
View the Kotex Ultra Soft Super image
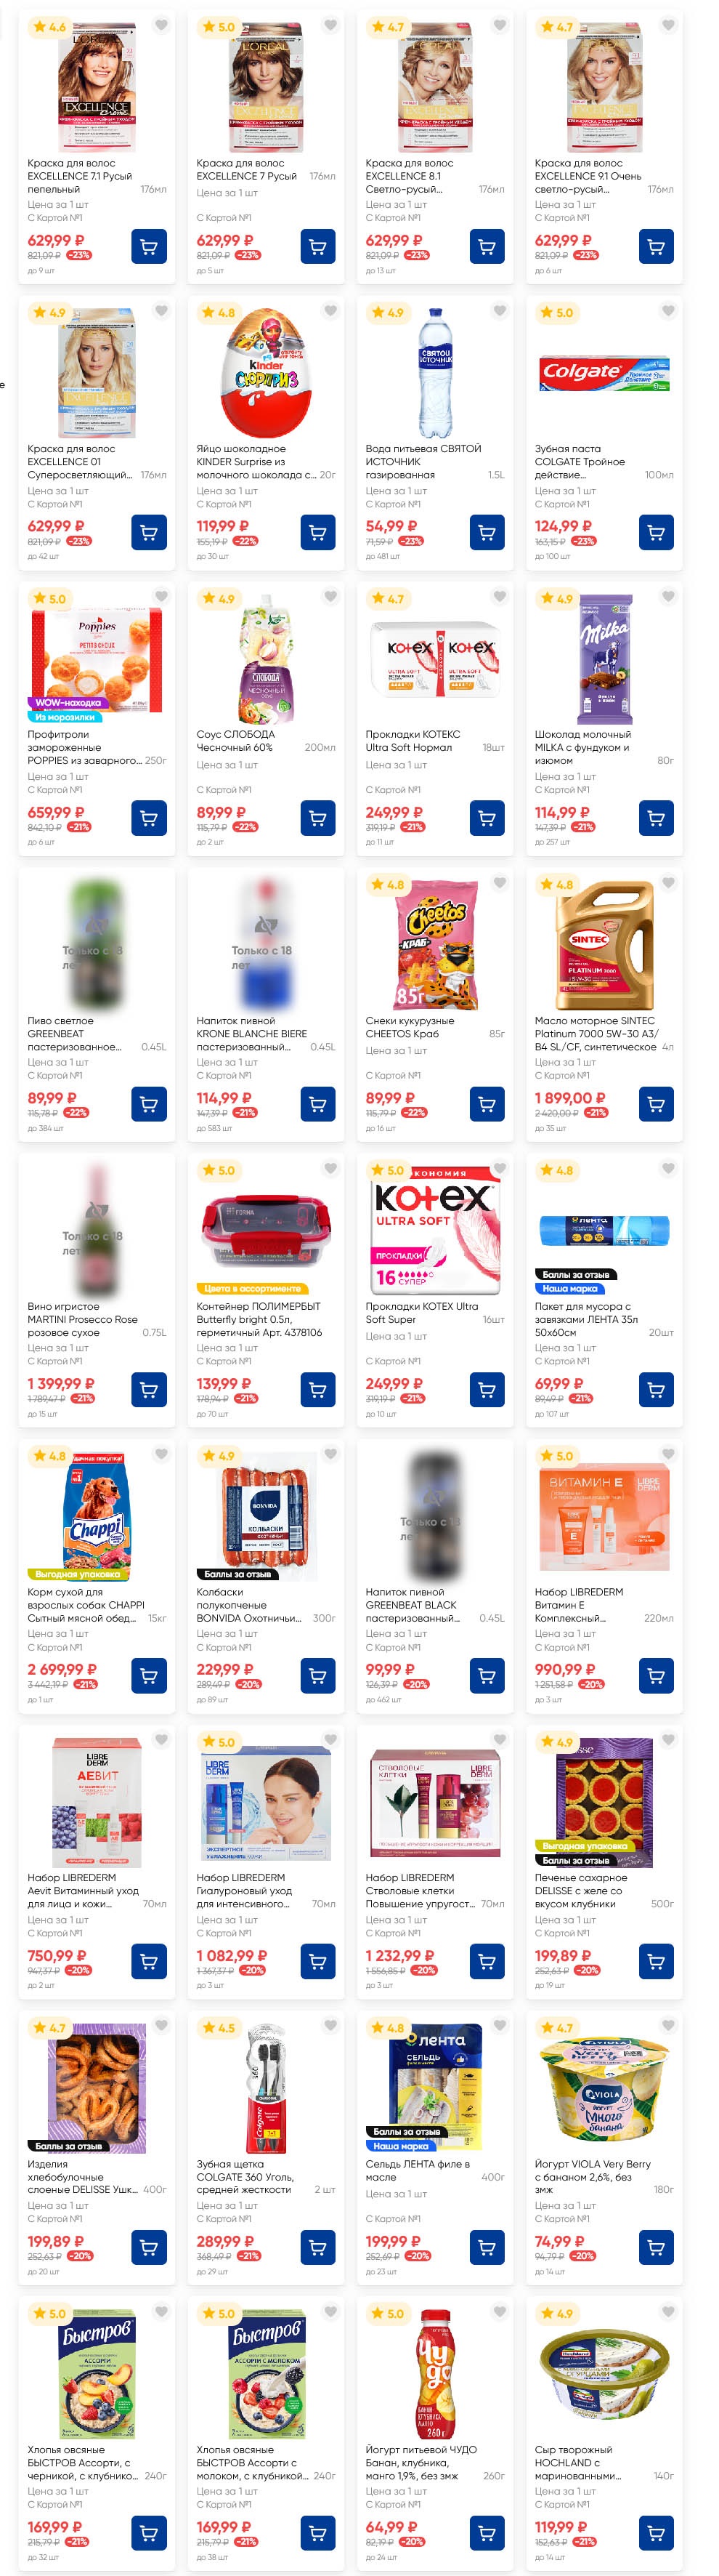click(x=436, y=1226)
